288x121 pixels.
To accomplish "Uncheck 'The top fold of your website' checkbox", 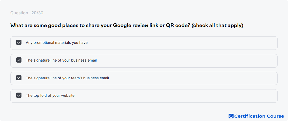I will [19, 95].
